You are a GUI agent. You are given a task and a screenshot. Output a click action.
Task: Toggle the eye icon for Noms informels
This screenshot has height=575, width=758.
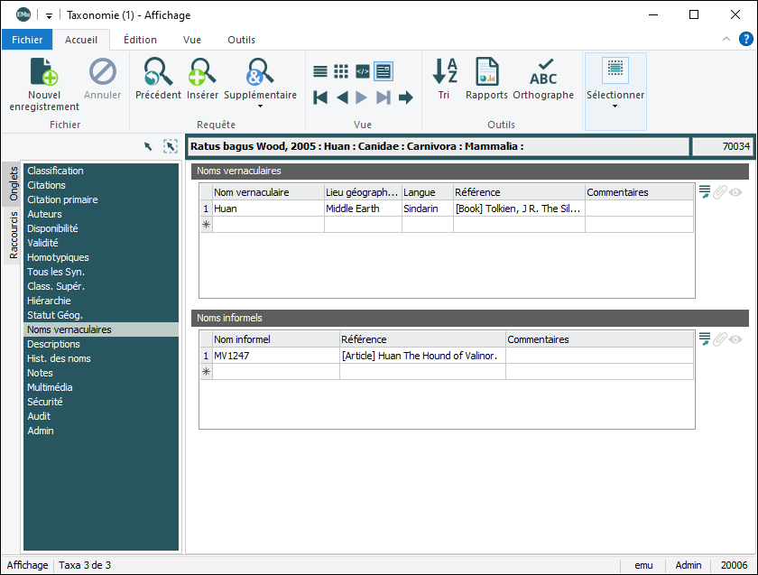click(735, 339)
